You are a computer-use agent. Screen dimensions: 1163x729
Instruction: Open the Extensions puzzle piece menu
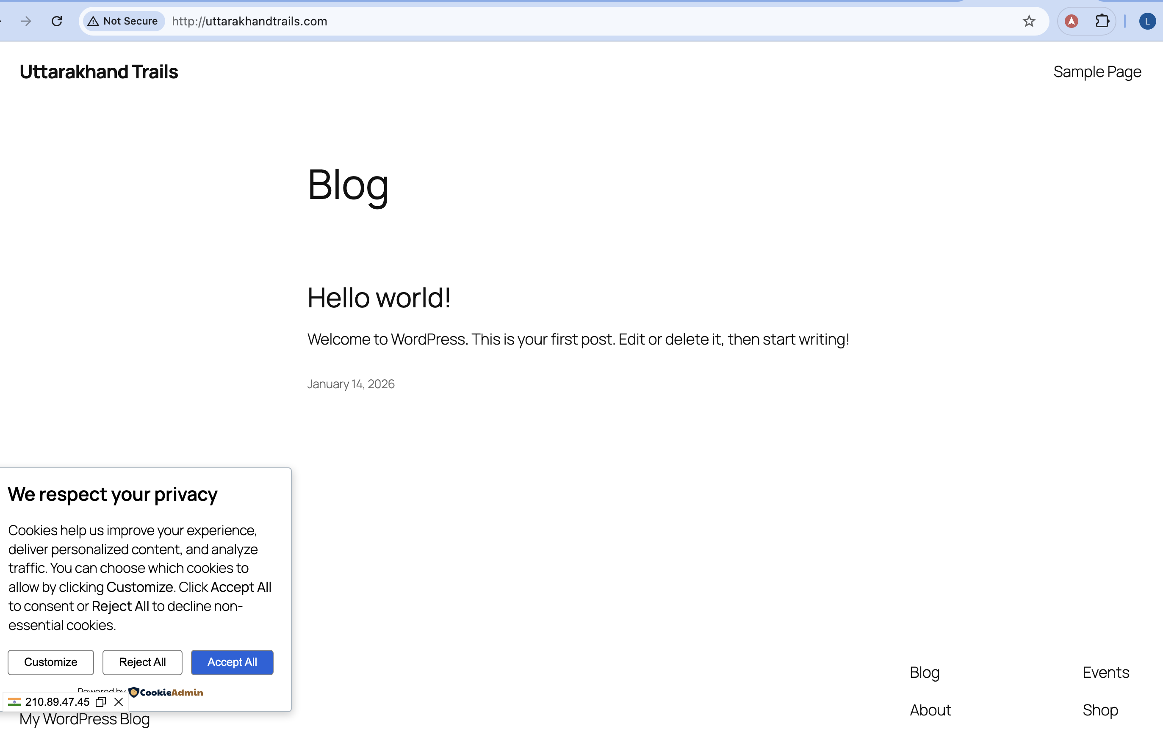[1102, 21]
